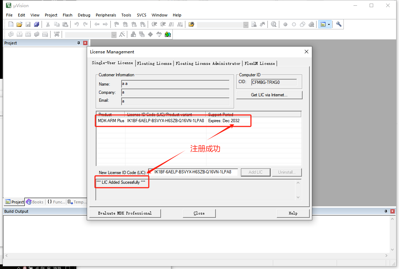The image size is (399, 269).
Task: Click the LOAD download to flash icon
Action: (x=57, y=34)
